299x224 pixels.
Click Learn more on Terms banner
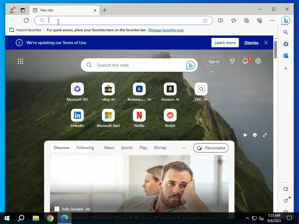coord(225,43)
